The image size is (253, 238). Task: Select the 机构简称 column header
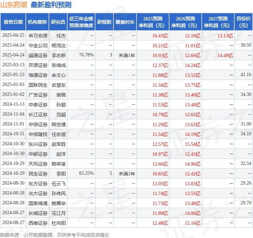37,22
